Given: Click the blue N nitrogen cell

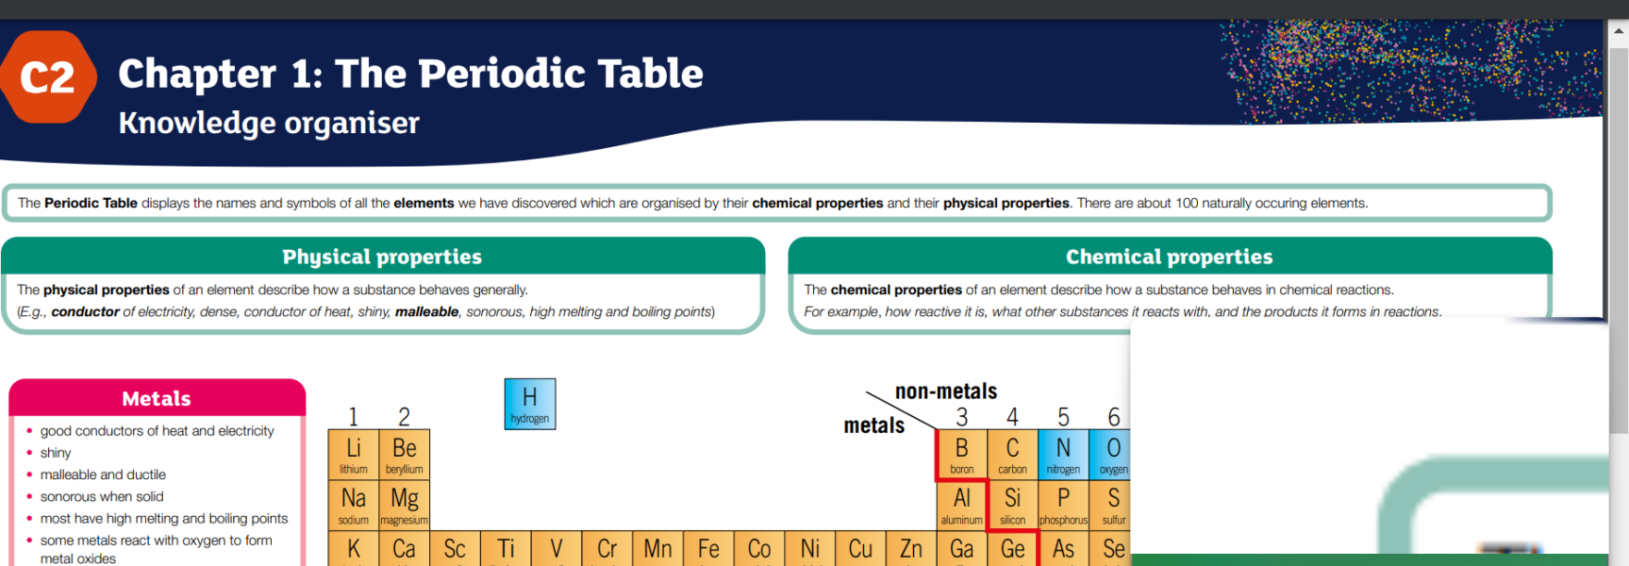Looking at the screenshot, I should coord(1063,455).
